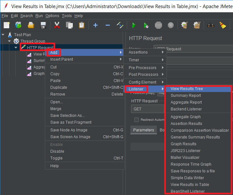
Task: Open the GET method dropdown
Action: click(x=147, y=109)
